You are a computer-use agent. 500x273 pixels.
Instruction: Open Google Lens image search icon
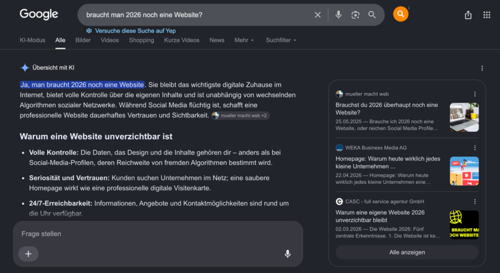355,15
